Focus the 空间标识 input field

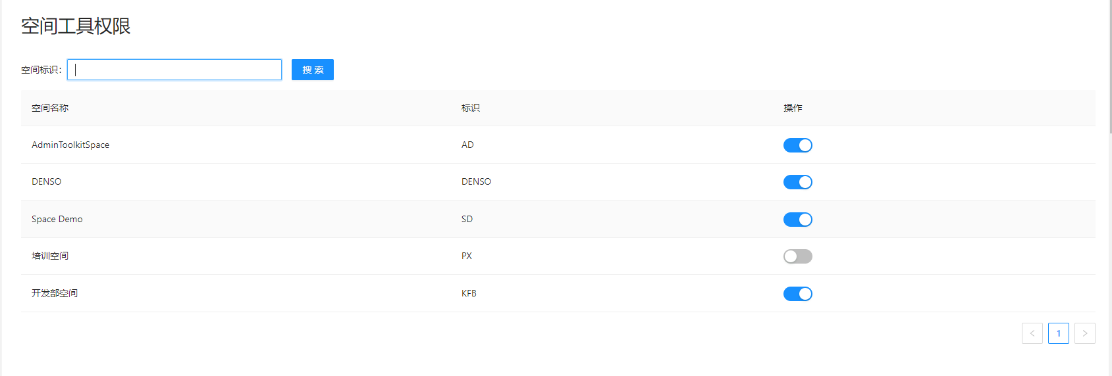[x=174, y=70]
